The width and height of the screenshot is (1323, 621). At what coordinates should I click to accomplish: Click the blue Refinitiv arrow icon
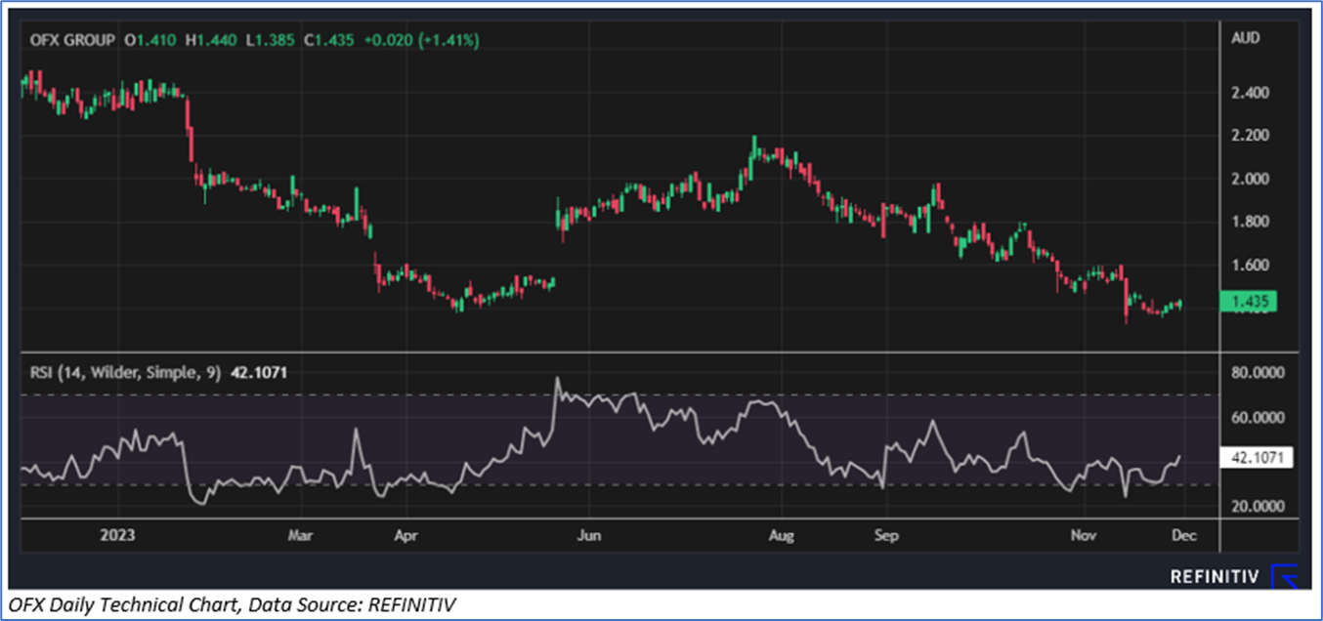pyautogui.click(x=1284, y=576)
